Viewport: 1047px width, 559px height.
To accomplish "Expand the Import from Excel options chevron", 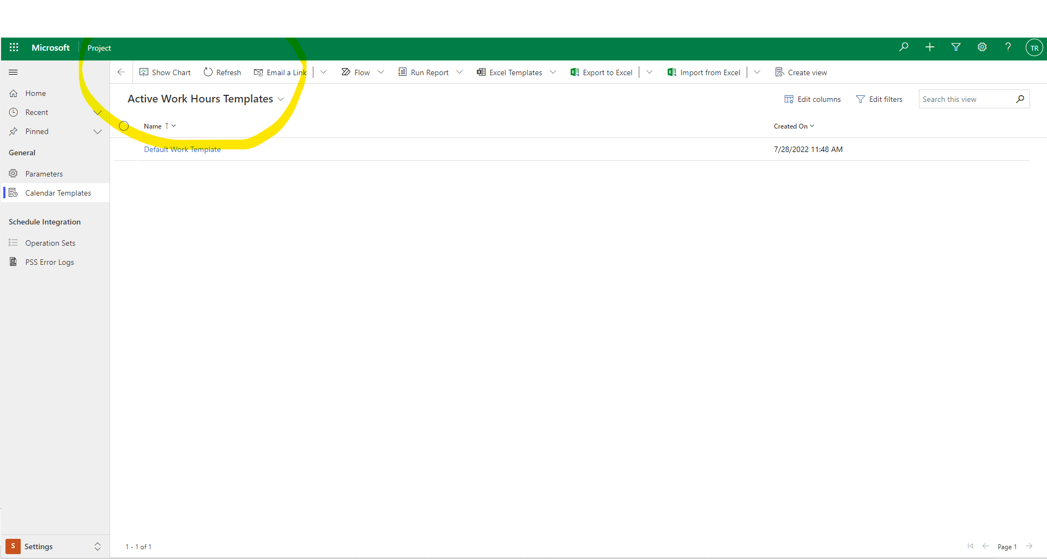I will 757,72.
